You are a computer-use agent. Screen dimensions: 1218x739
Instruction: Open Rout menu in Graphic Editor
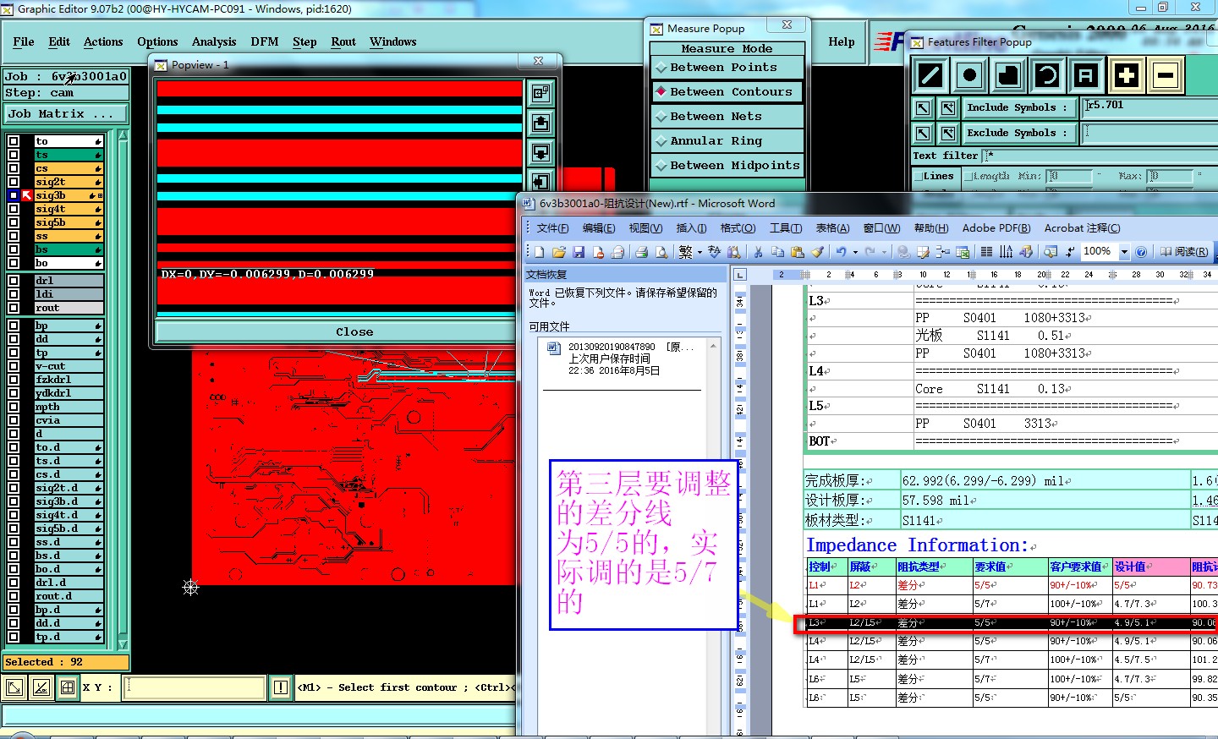tap(343, 41)
